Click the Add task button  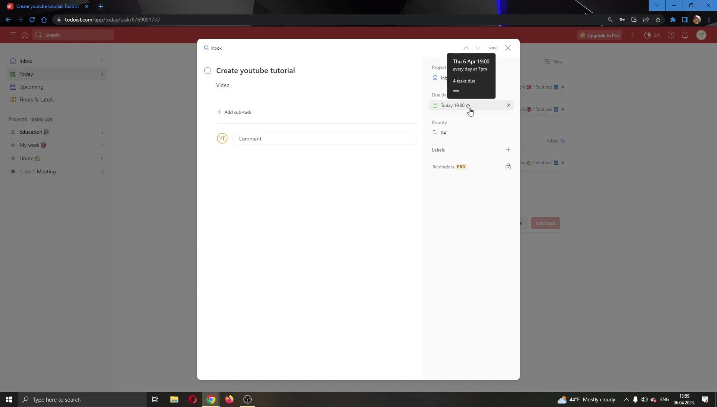[545, 223]
